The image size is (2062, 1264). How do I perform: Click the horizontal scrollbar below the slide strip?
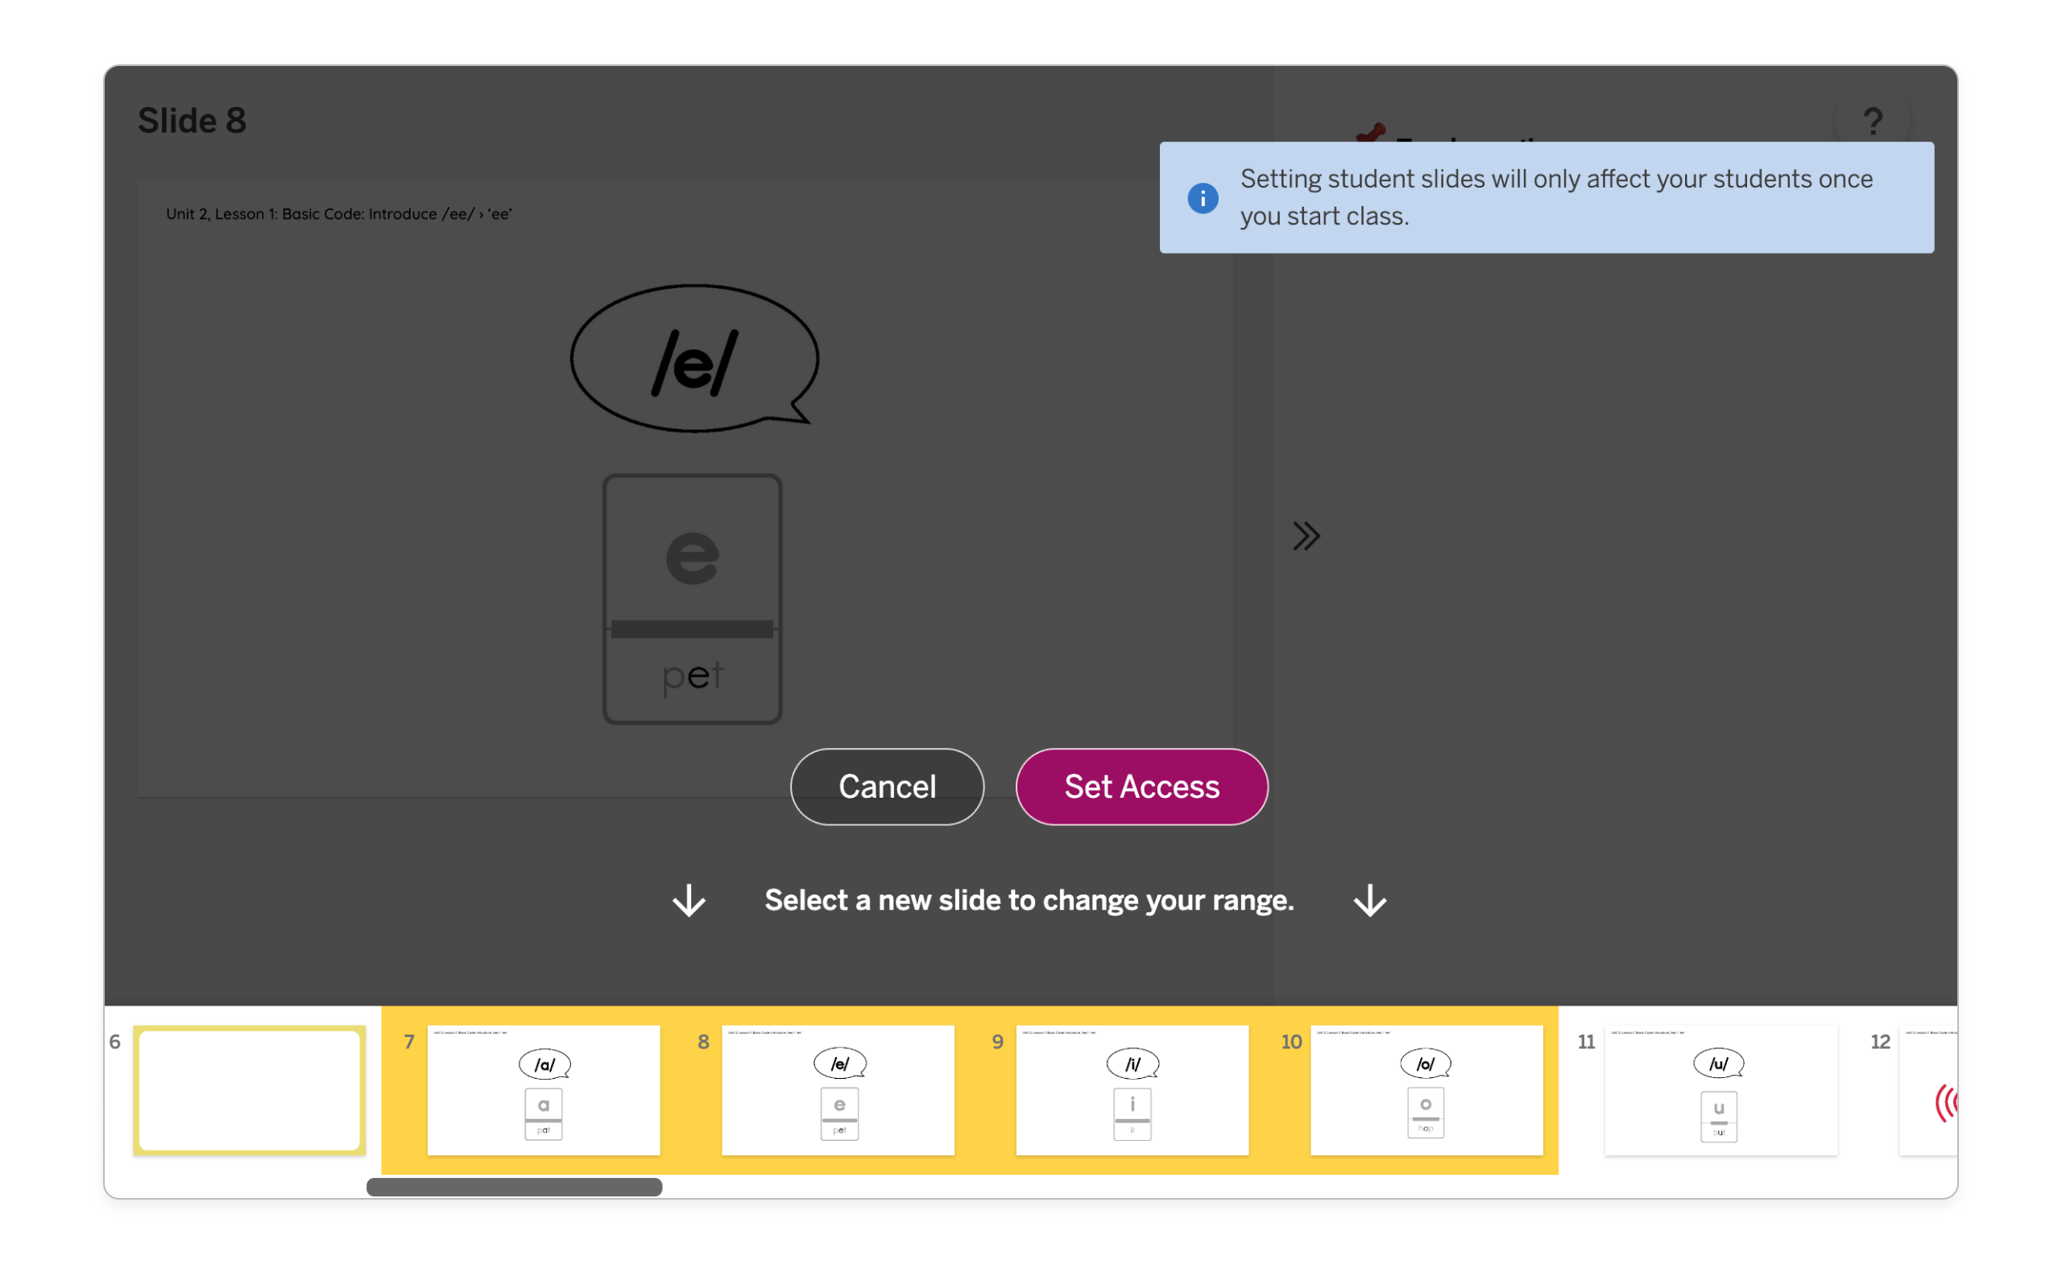pos(513,1187)
